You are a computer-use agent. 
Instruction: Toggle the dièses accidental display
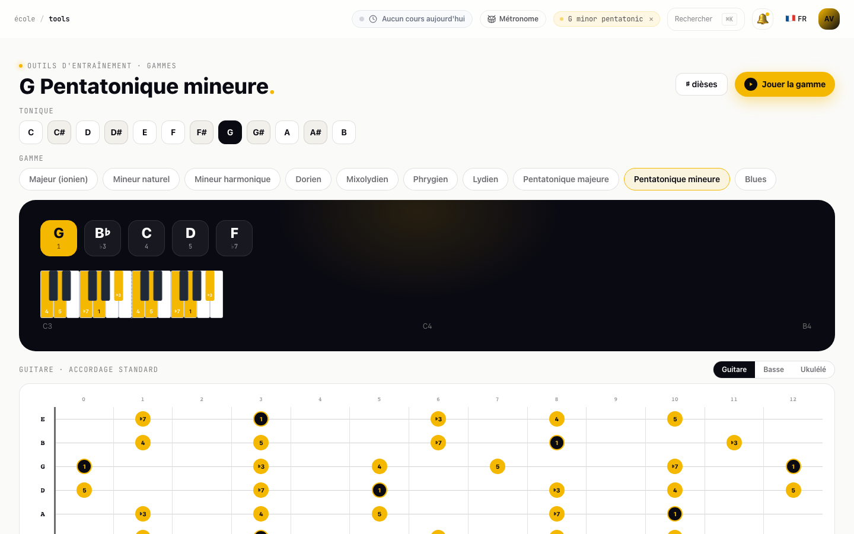pos(702,84)
